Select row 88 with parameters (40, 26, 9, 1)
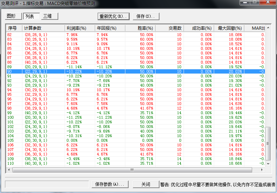 pos(136,62)
